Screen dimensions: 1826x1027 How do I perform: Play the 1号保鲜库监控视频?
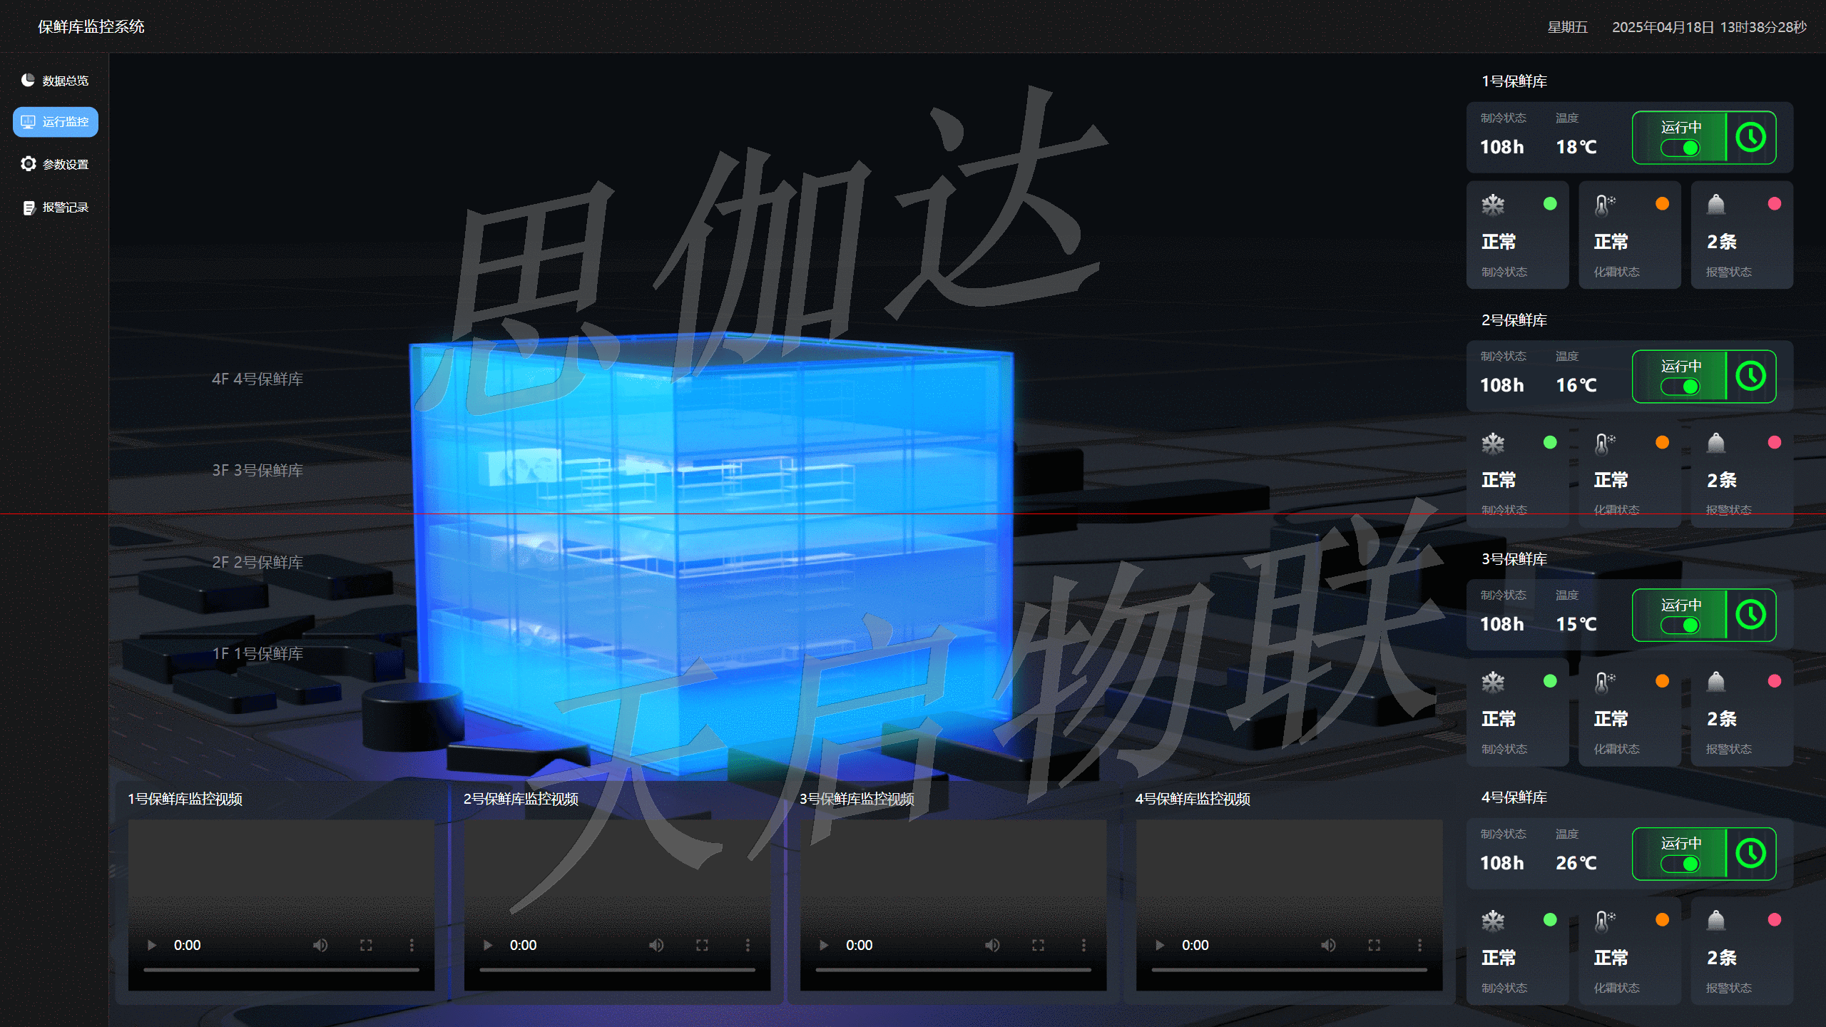pos(151,945)
